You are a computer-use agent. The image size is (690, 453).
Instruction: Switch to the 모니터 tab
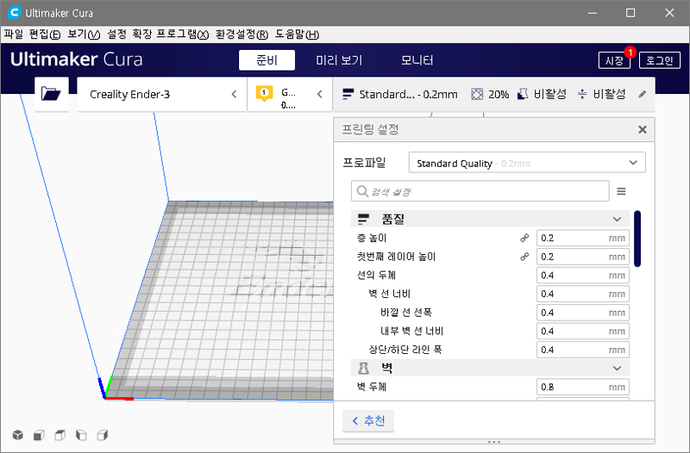[417, 60]
